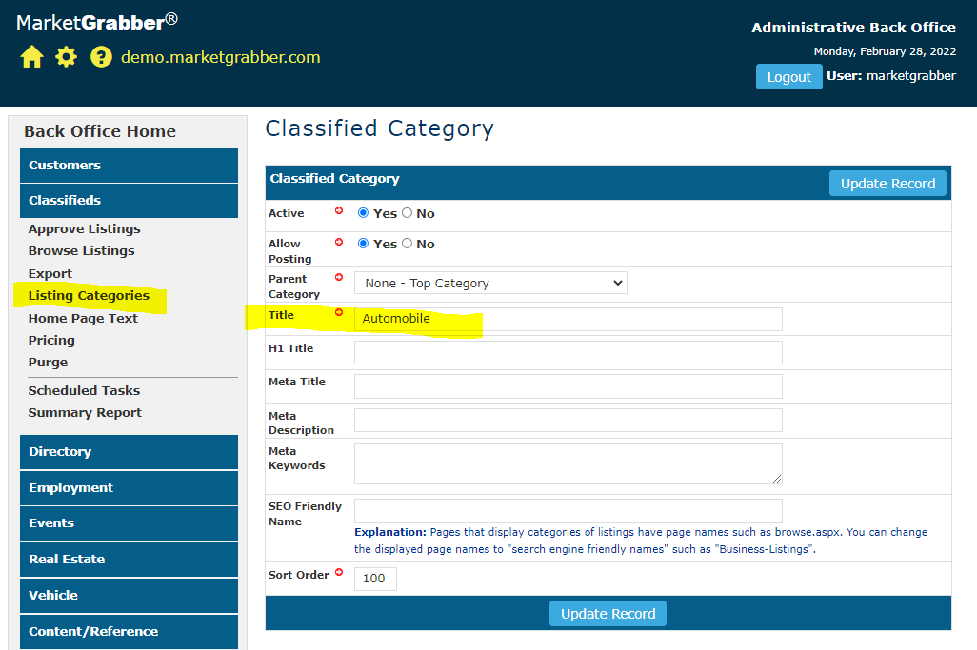Click required marker next to Allow Posting

pos(339,242)
